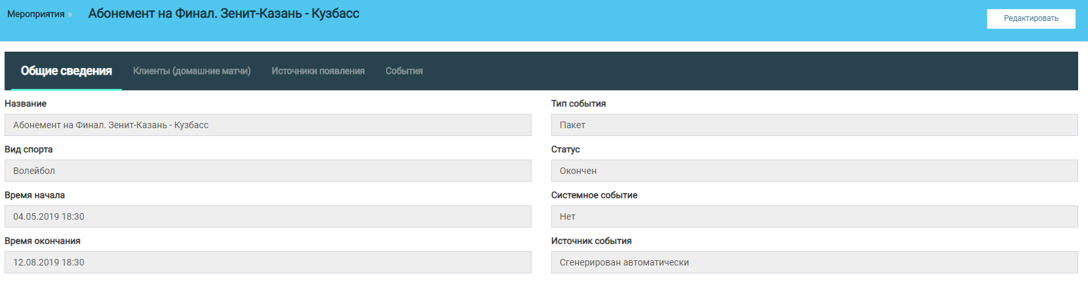Click the breadcrumb separator arrow after Мероприятия
The width and height of the screenshot is (1088, 291).
(70, 14)
